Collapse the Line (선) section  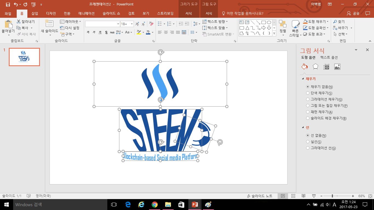303,127
